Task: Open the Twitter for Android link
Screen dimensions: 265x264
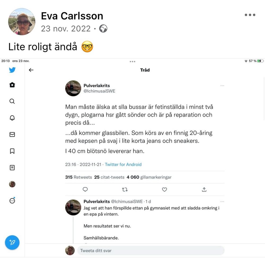Action: tap(123, 164)
